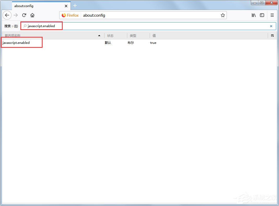Reload the page with the refresh icon
This screenshot has width=279, height=206.
[x=24, y=15]
